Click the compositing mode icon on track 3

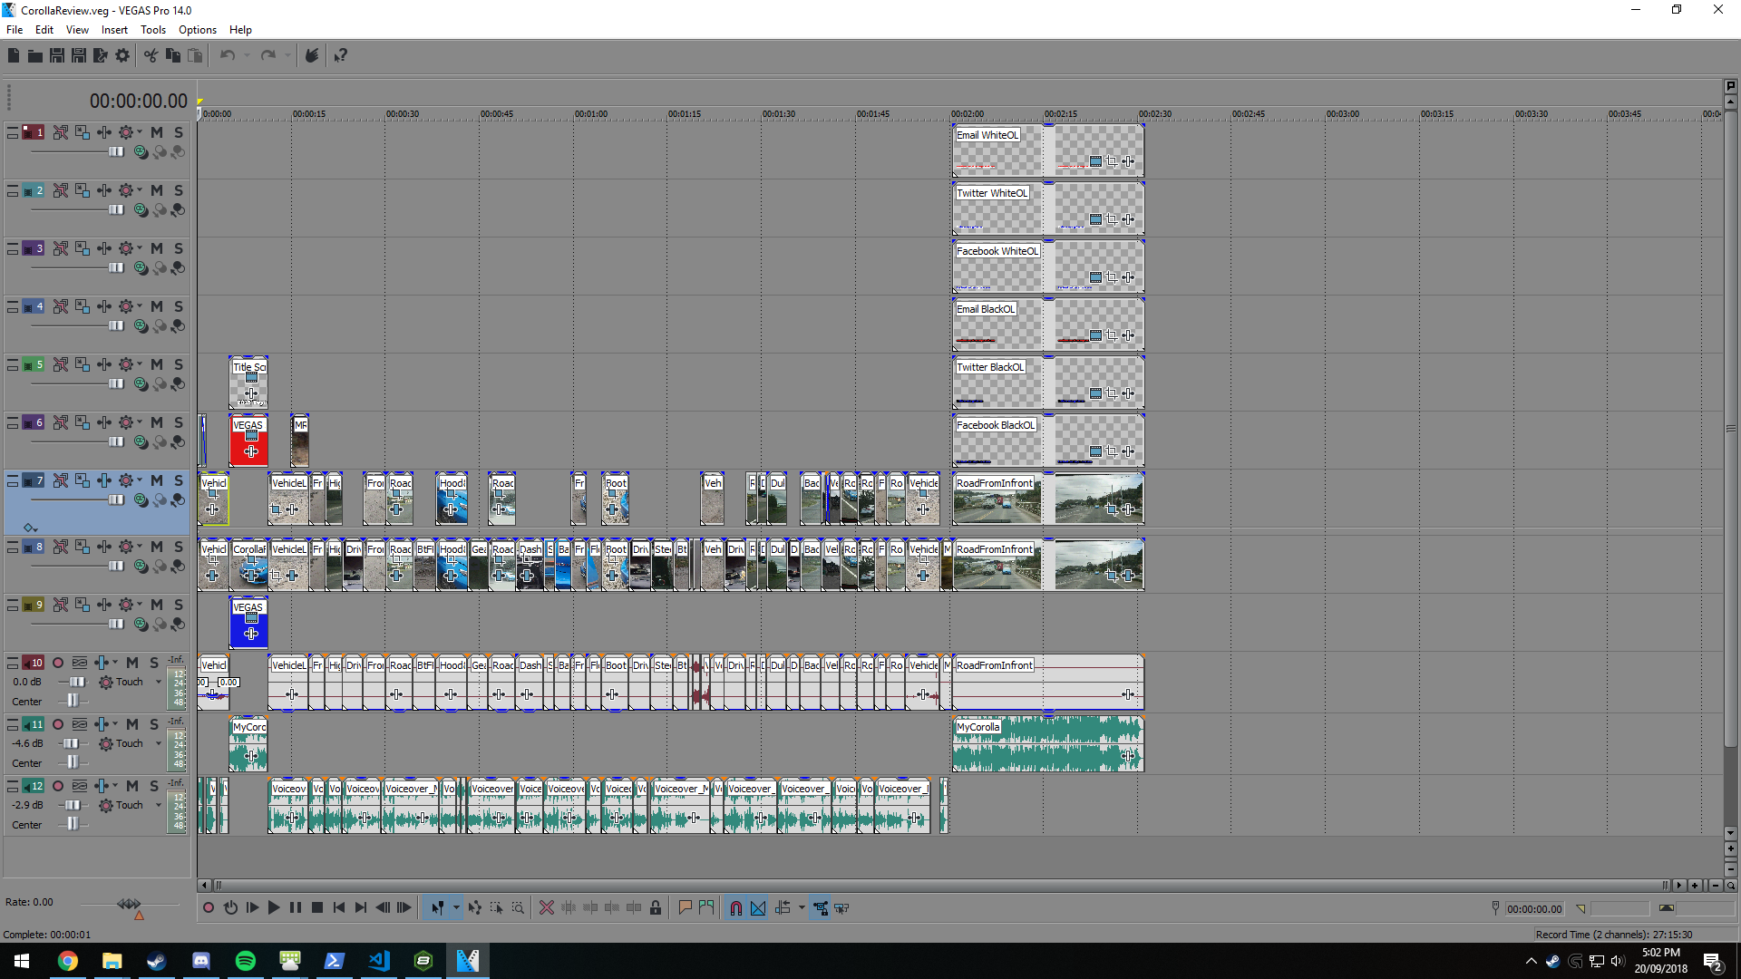pyautogui.click(x=141, y=268)
